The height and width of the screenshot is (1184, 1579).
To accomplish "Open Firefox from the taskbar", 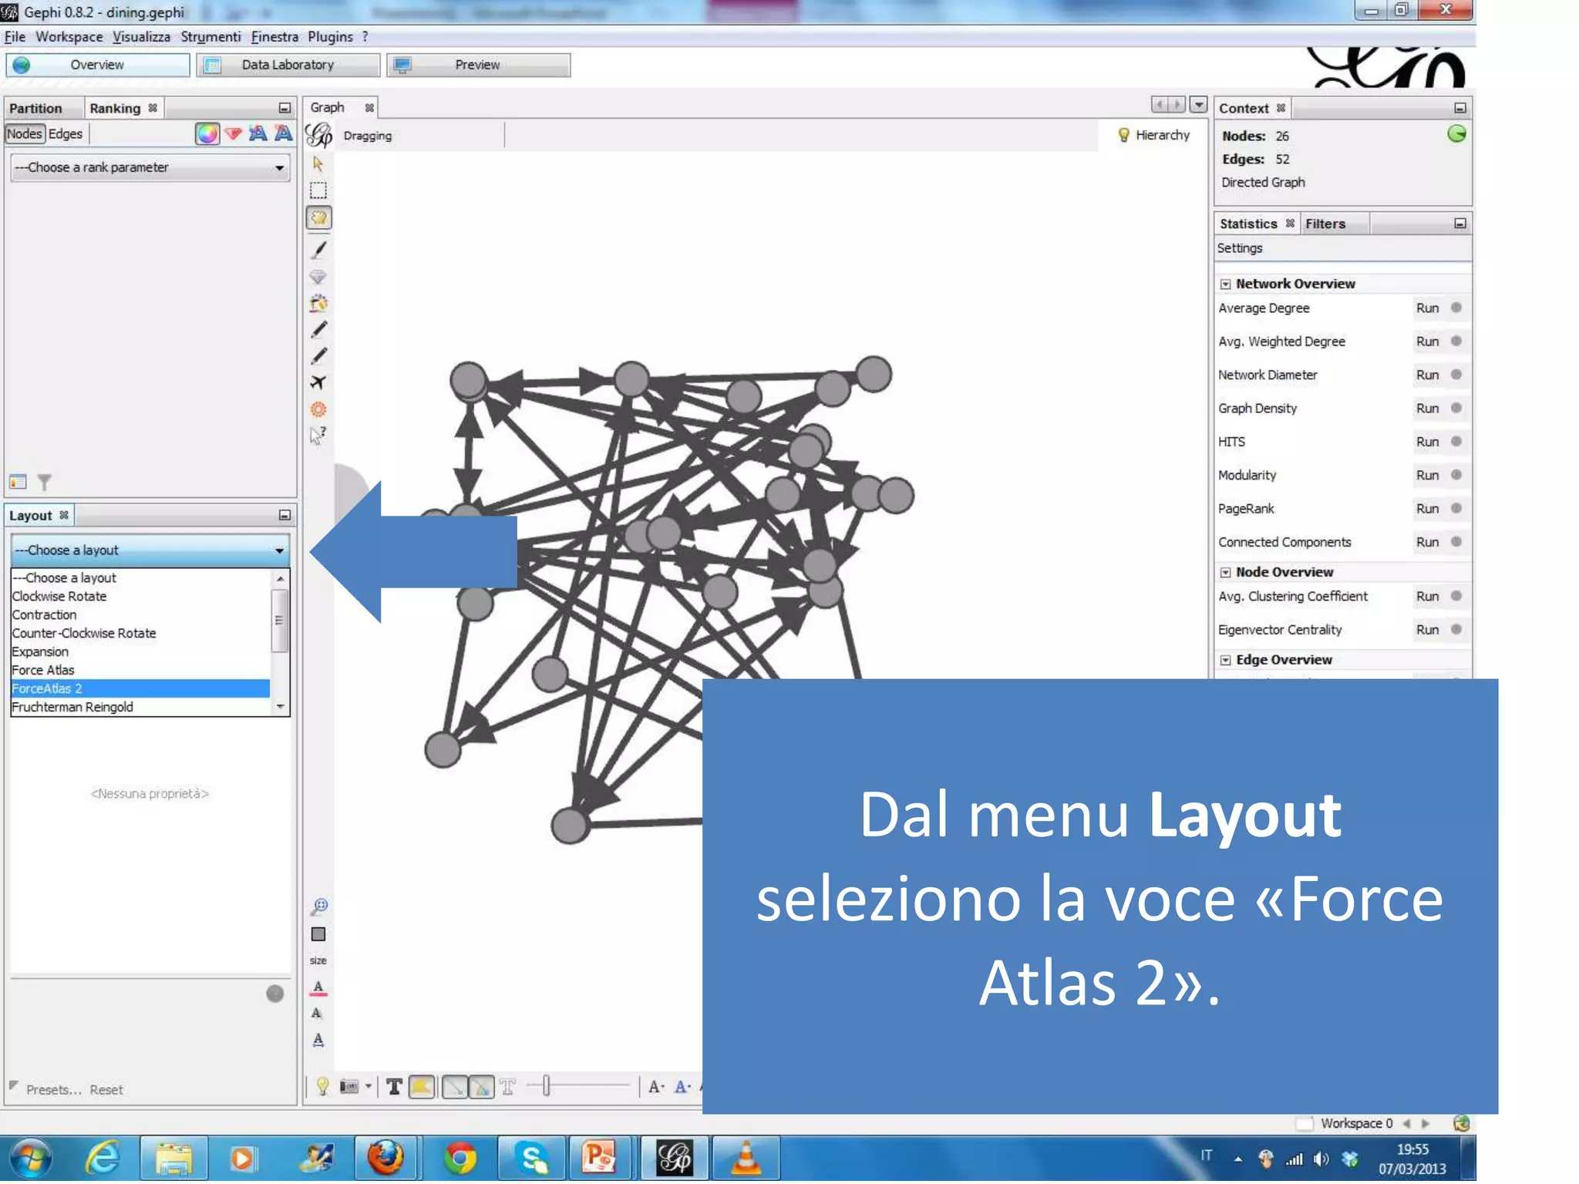I will pyautogui.click(x=385, y=1158).
